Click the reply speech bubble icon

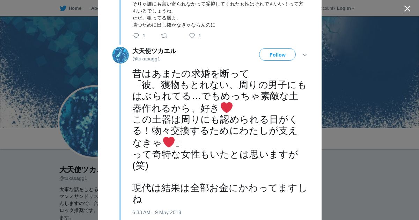click(x=136, y=36)
